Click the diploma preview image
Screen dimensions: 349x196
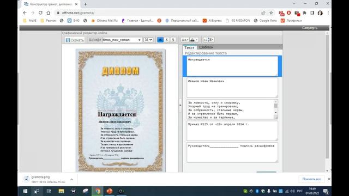point(121,111)
